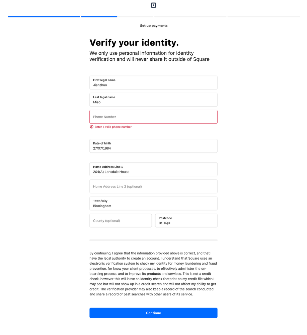Viewport: 307px width, 335px height.
Task: Select the Last legal name field showing Miao
Action: click(153, 100)
